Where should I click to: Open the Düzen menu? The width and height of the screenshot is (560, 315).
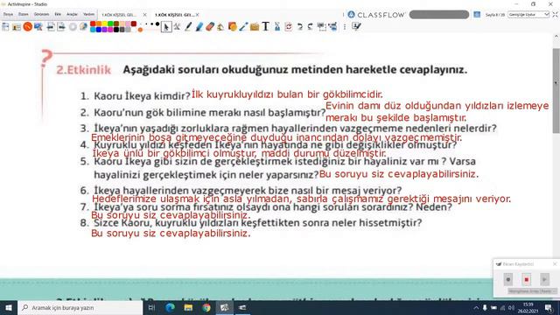coord(24,14)
